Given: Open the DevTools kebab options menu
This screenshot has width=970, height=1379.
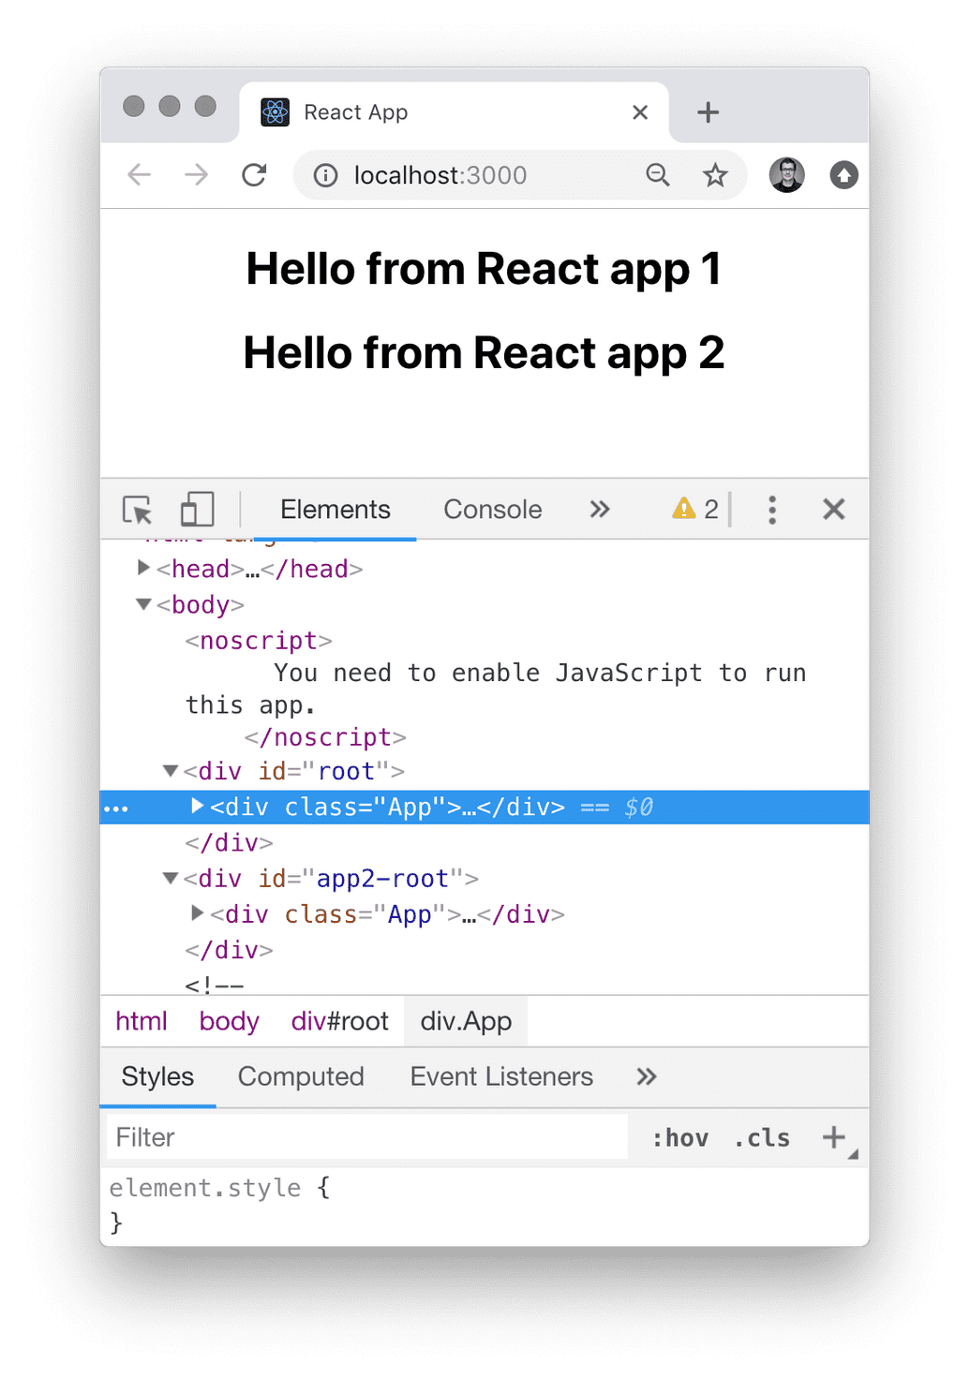Looking at the screenshot, I should [771, 510].
